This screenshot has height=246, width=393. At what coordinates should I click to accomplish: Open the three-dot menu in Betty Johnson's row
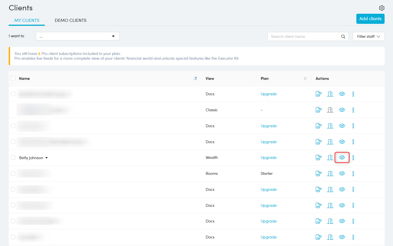point(353,158)
